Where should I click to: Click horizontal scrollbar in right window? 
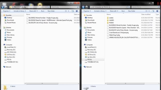[x=126, y=83]
